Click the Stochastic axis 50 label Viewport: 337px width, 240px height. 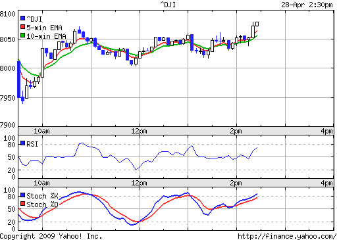point(11,209)
